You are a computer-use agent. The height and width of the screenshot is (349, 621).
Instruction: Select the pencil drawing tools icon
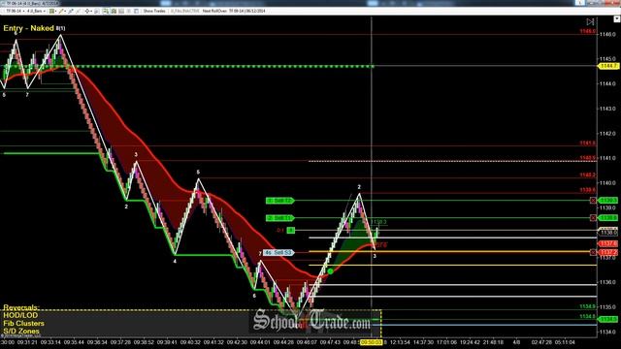pos(61,11)
